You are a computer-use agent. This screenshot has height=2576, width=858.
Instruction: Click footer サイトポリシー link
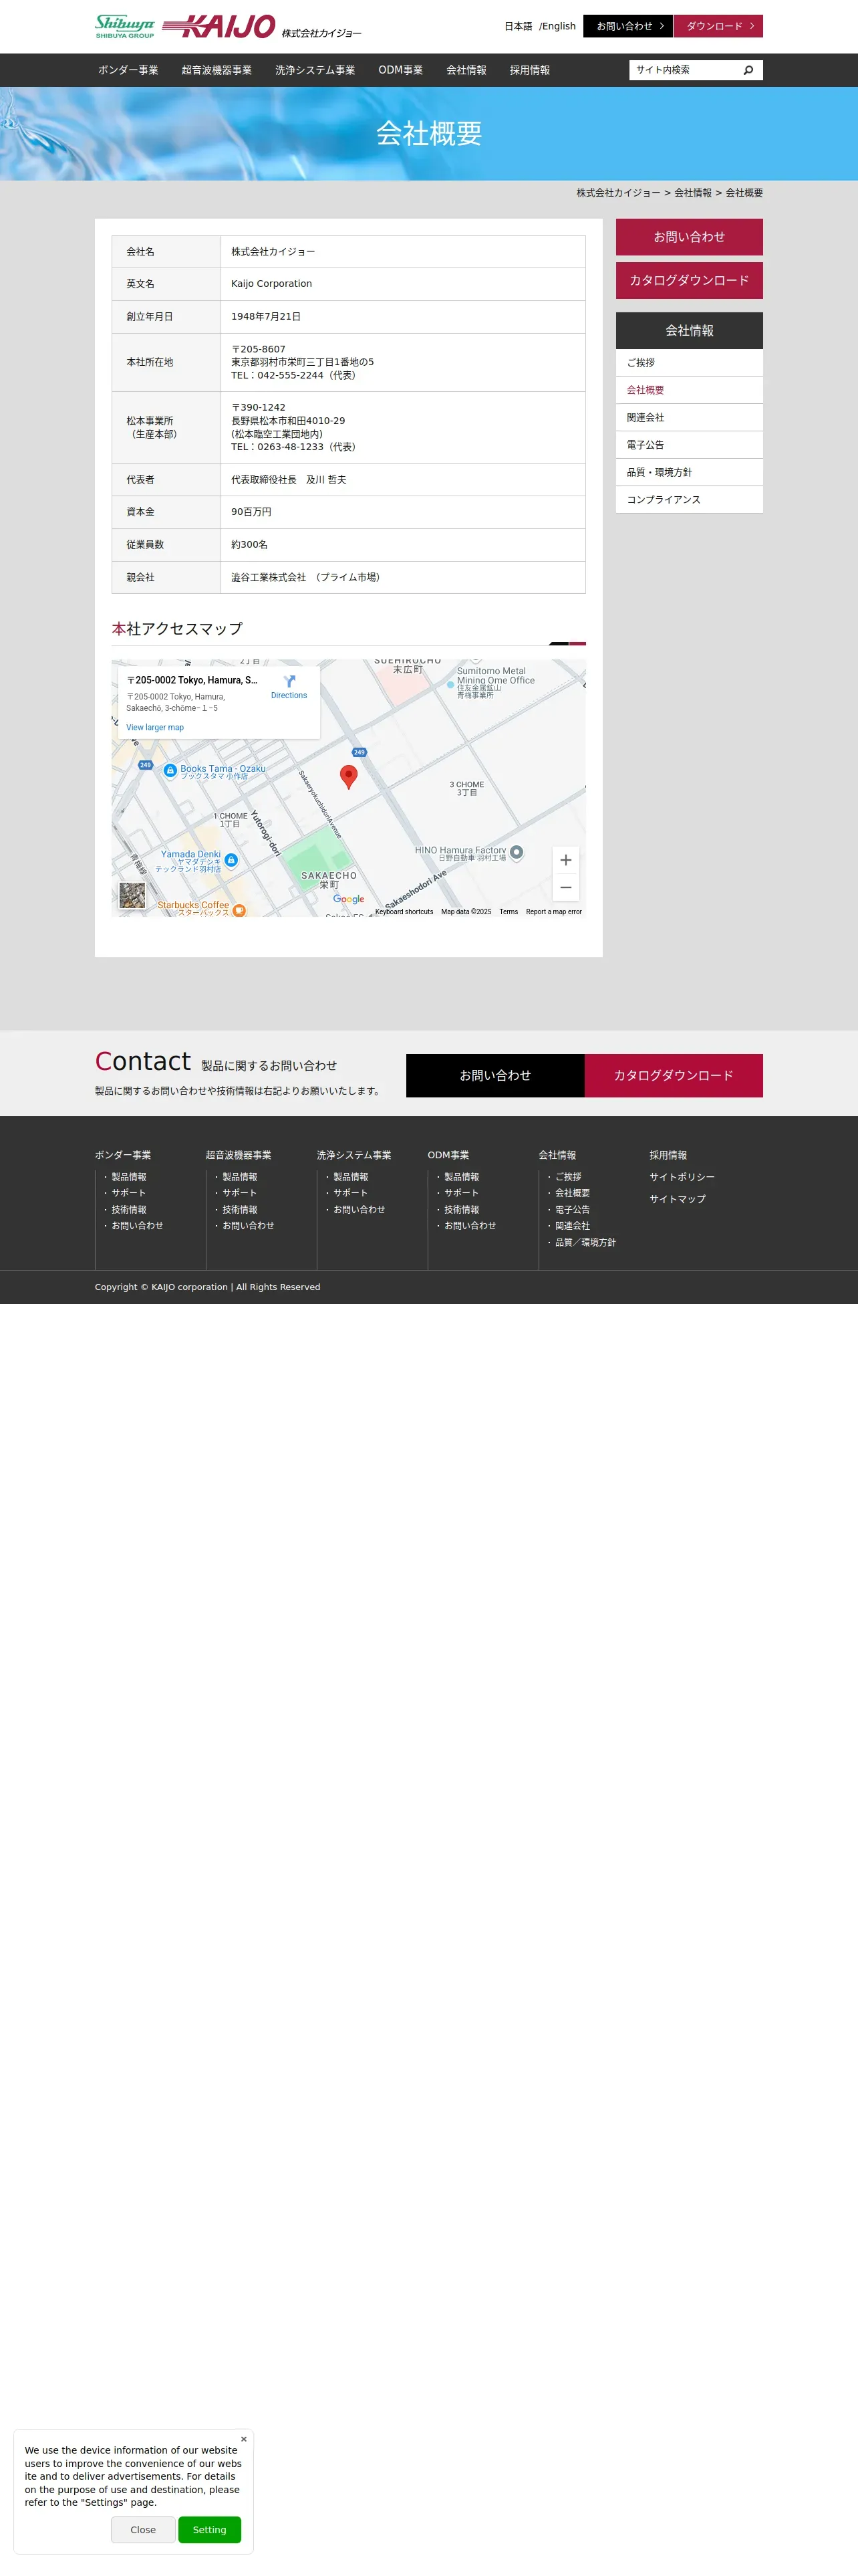click(682, 1177)
